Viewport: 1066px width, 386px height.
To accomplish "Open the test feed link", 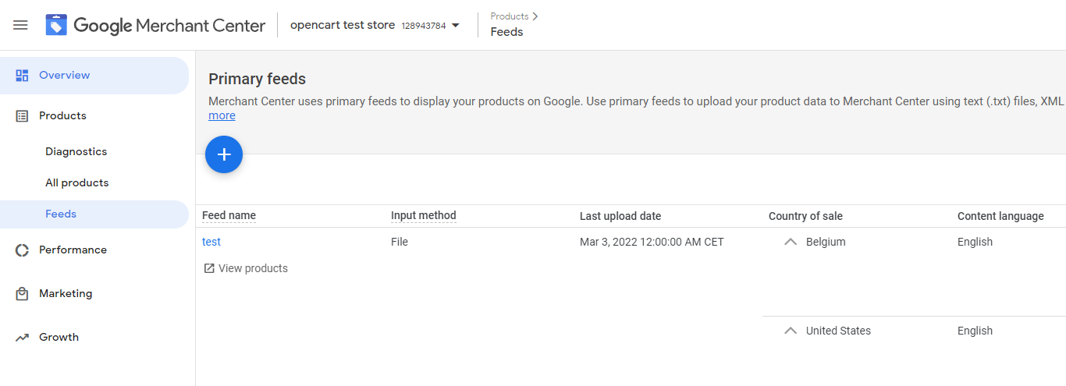I will coord(211,242).
